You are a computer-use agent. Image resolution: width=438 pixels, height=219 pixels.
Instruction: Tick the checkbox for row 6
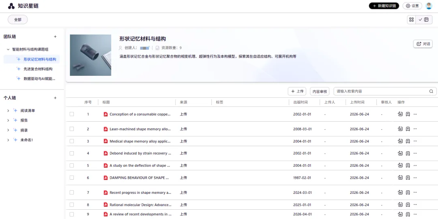tap(72, 177)
